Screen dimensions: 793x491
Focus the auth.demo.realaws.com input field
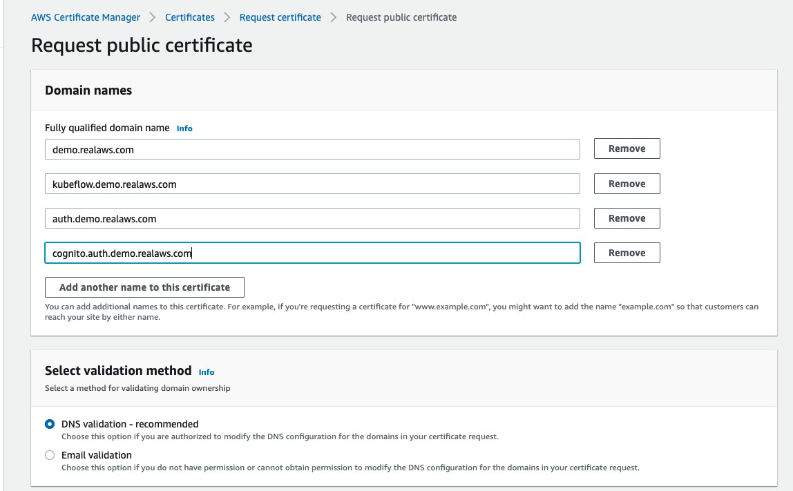[x=311, y=218]
